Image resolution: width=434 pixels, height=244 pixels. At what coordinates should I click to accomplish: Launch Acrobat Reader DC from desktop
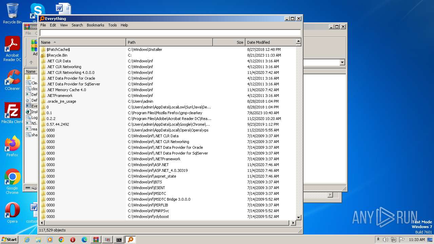(x=12, y=49)
